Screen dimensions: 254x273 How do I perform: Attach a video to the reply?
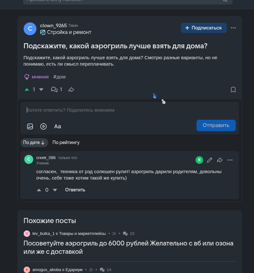tap(43, 126)
